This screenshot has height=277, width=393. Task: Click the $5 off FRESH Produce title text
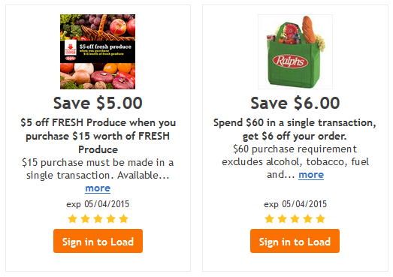[98, 136]
